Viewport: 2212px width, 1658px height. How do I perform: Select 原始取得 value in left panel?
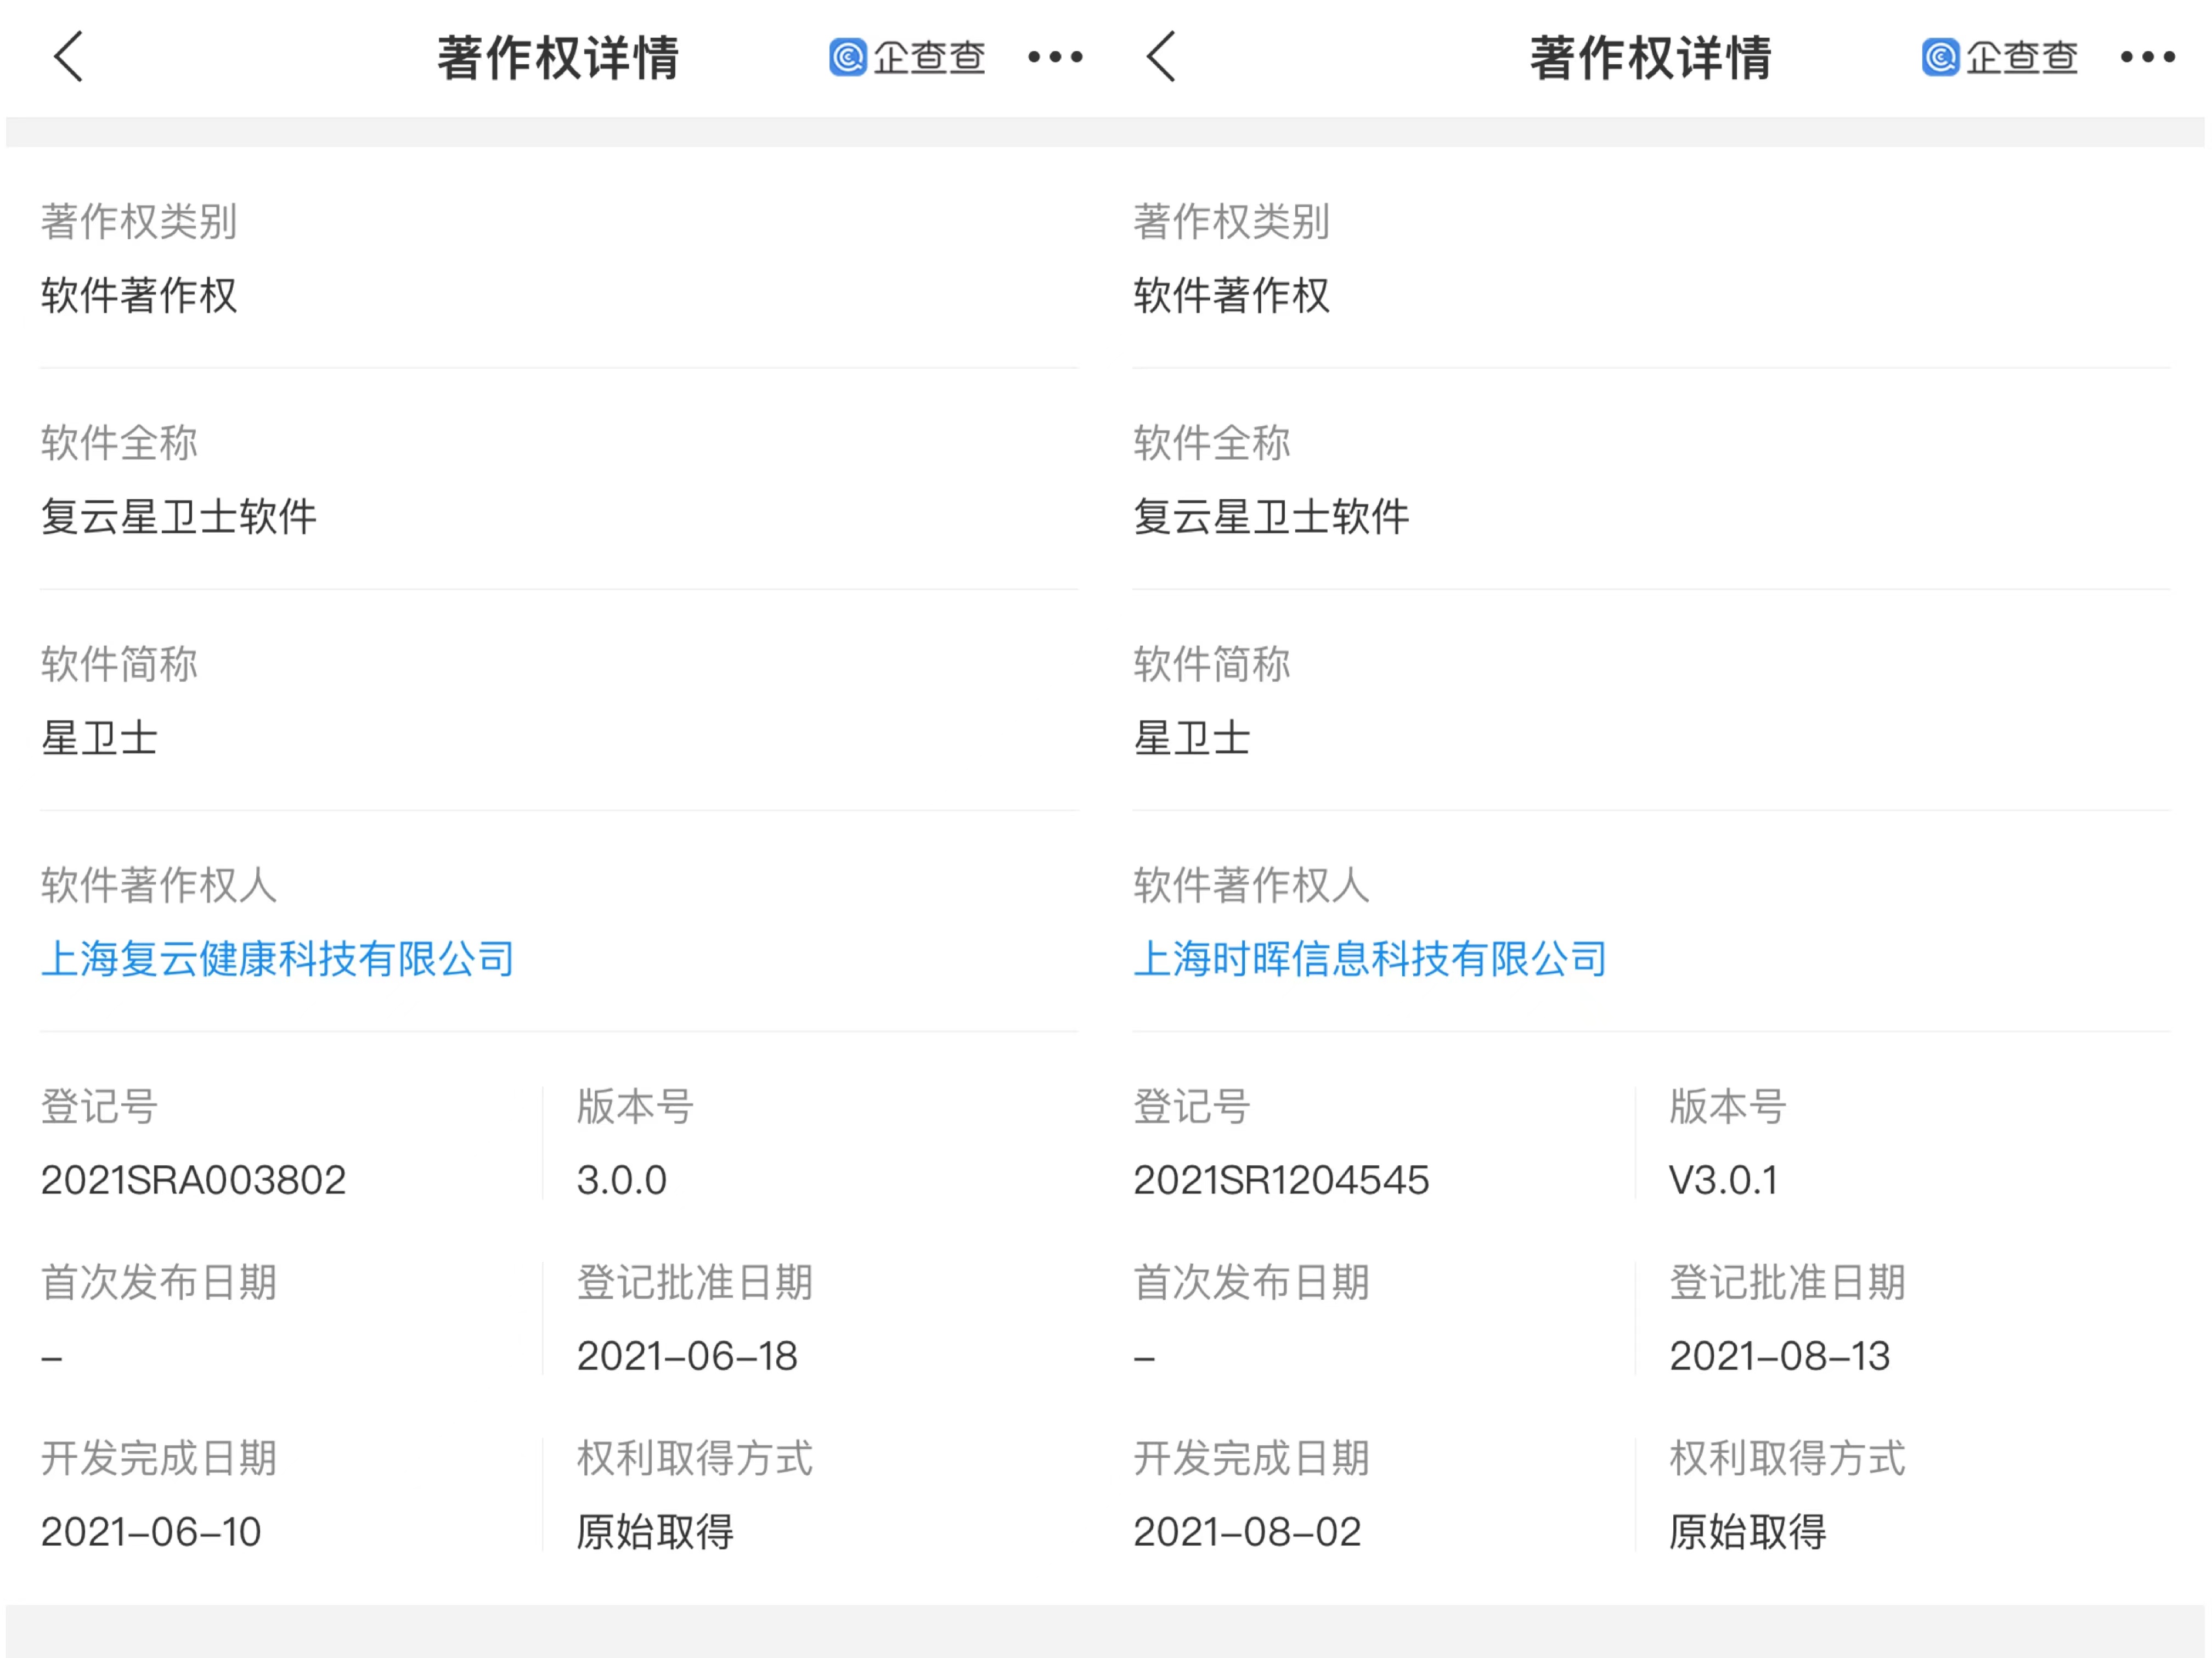(x=656, y=1532)
